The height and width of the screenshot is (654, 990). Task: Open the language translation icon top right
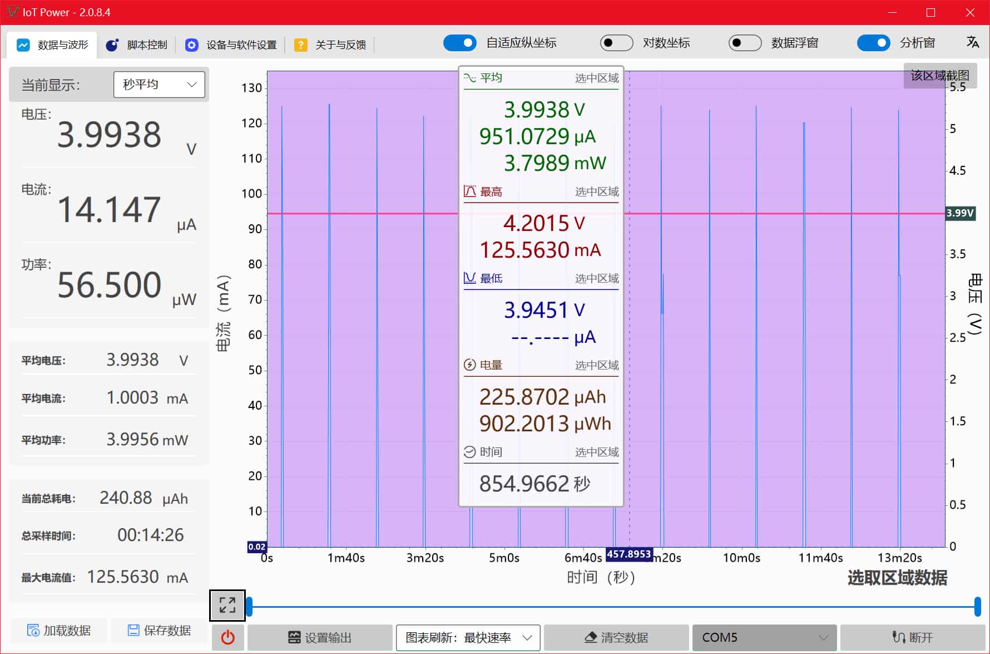pyautogui.click(x=972, y=42)
